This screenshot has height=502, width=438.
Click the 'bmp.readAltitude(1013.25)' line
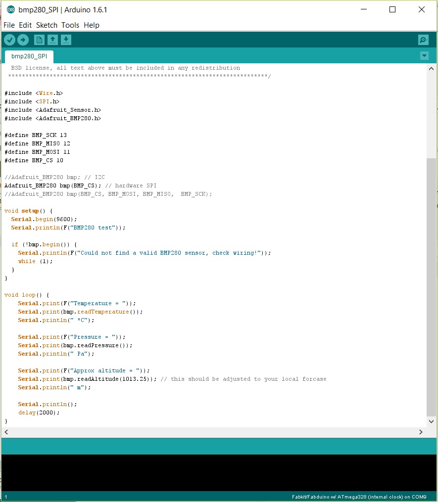172,379
